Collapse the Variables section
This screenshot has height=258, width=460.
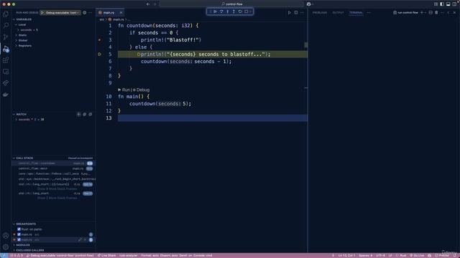pyautogui.click(x=24, y=19)
